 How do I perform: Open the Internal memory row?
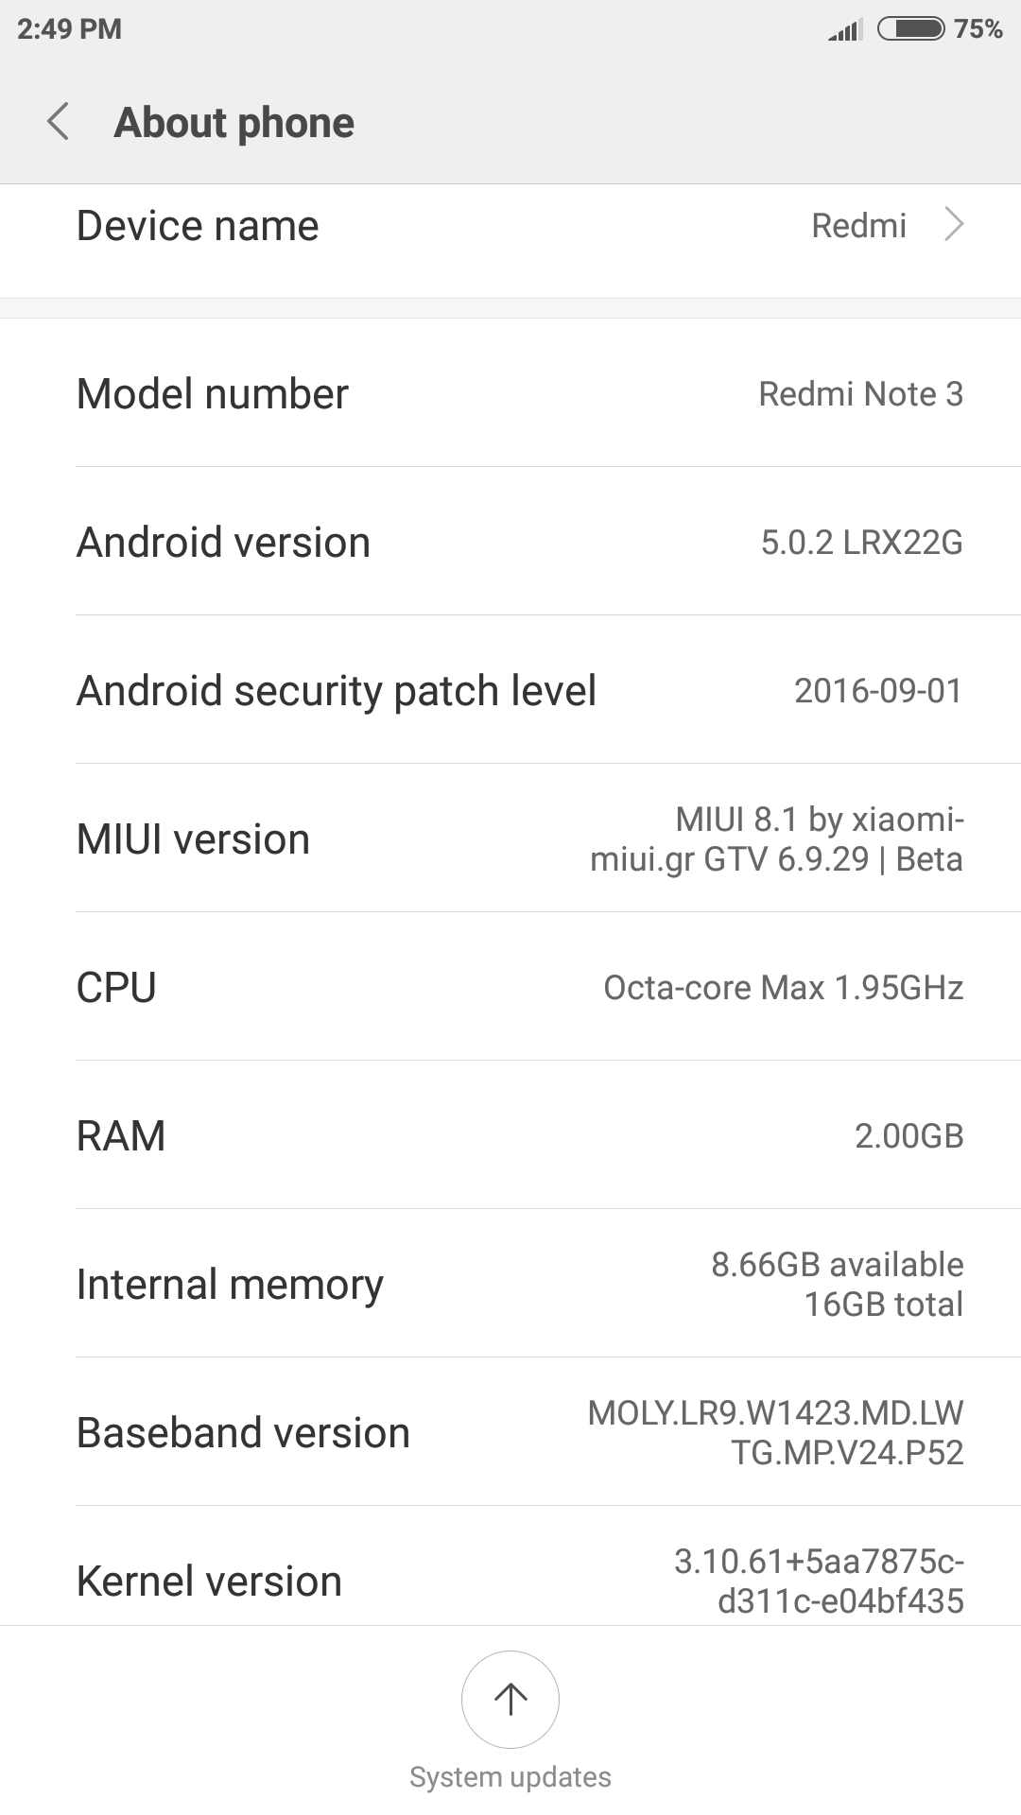tap(510, 1284)
